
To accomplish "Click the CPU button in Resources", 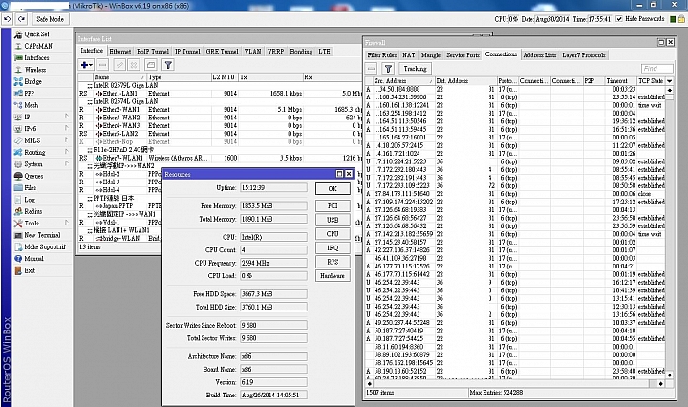I will coord(333,234).
